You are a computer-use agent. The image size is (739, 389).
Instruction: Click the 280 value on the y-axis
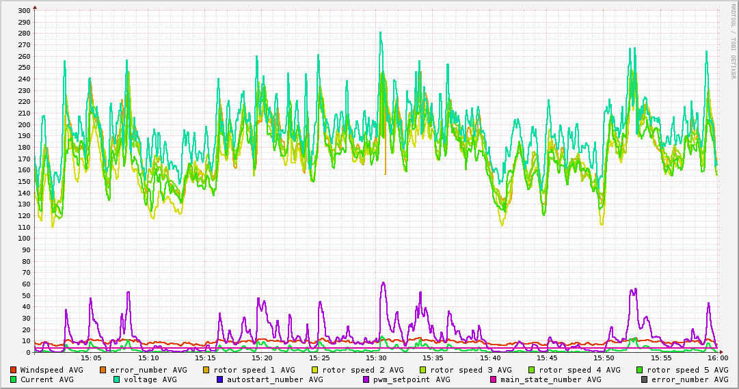(x=25, y=33)
